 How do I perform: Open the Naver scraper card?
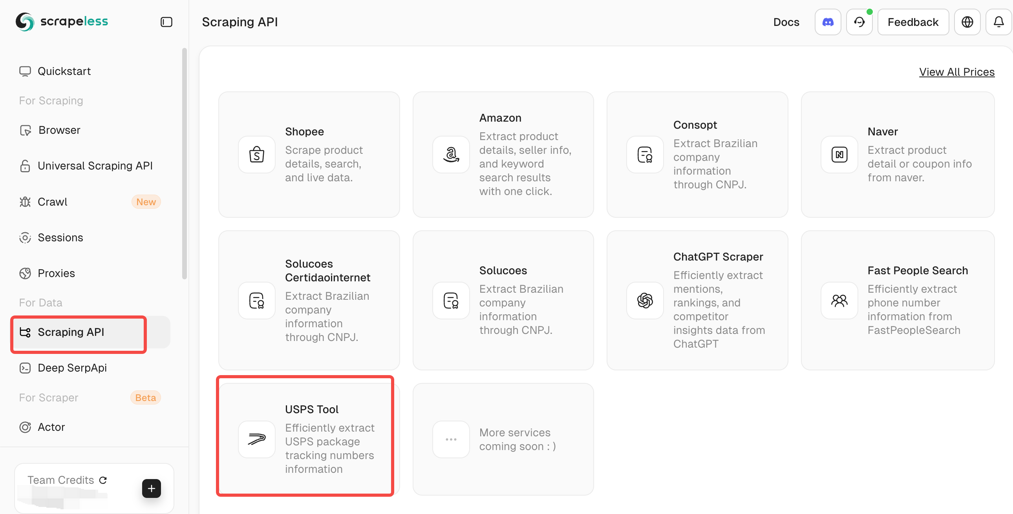898,155
